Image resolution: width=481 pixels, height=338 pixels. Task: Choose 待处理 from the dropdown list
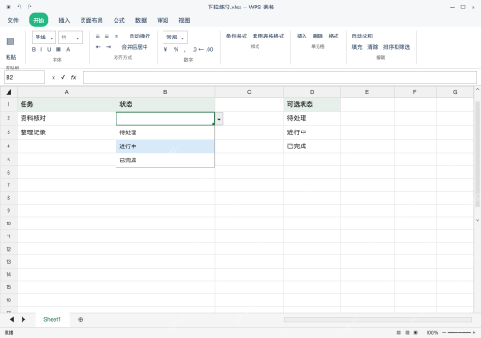tap(165, 132)
